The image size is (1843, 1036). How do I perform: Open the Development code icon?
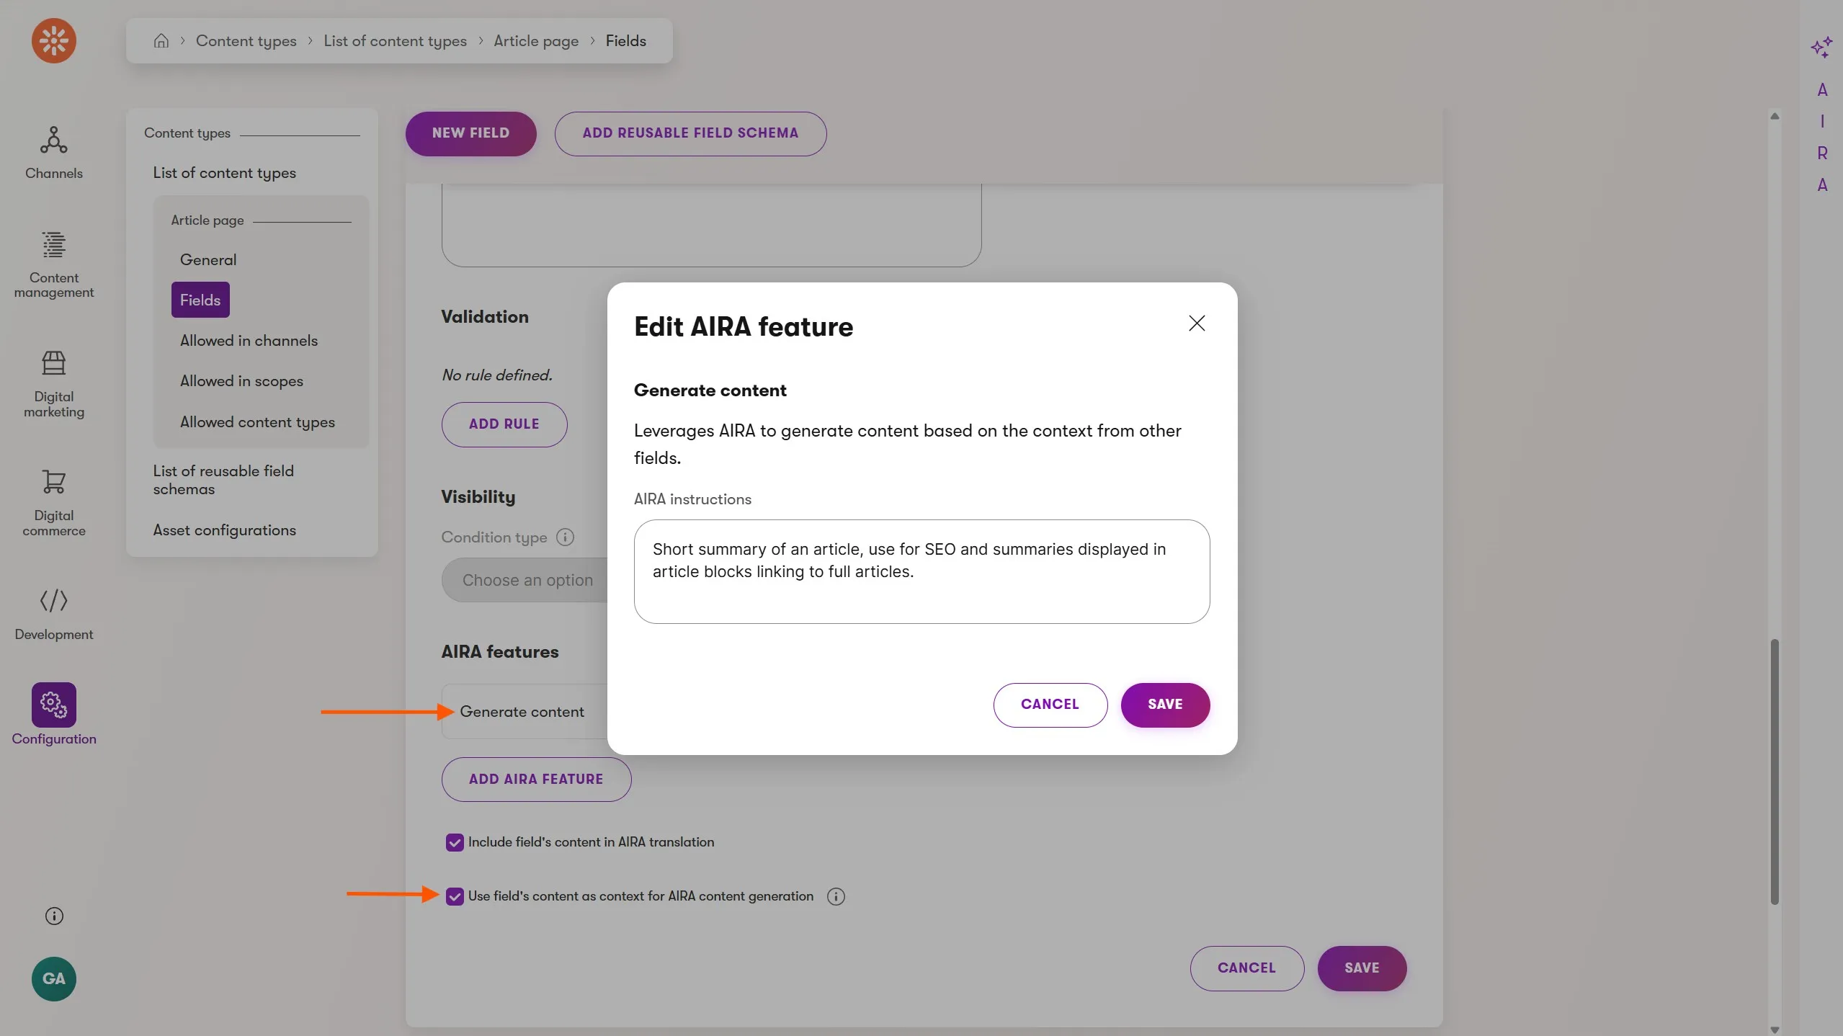click(x=54, y=600)
